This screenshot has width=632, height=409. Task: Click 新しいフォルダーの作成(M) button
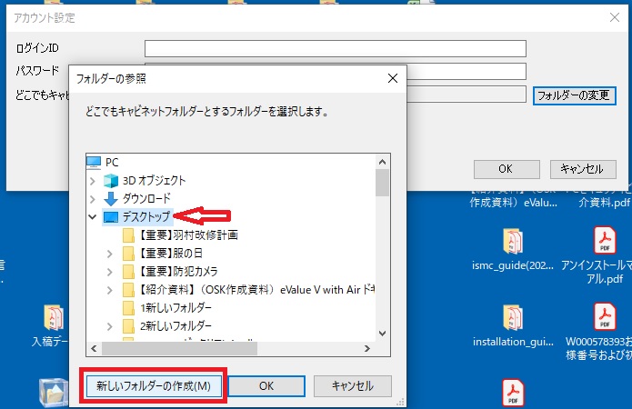[x=153, y=385]
